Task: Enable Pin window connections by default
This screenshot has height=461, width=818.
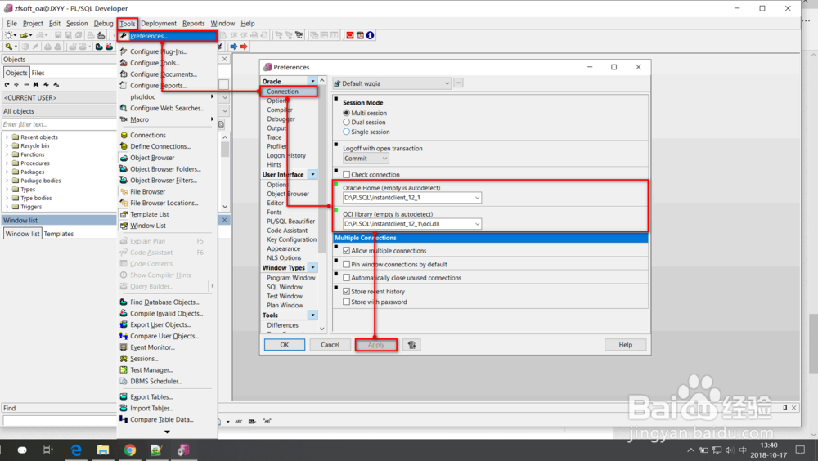Action: pos(346,264)
